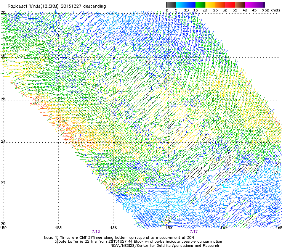
Task: Click the NOAA/NESDIS Center for Satellite Applications credit line
Action: click(x=165, y=246)
